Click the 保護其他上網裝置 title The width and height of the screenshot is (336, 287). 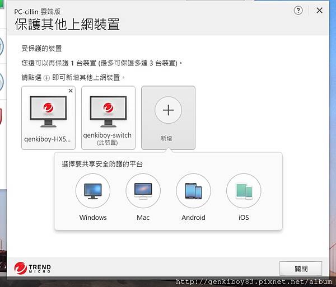pyautogui.click(x=67, y=24)
